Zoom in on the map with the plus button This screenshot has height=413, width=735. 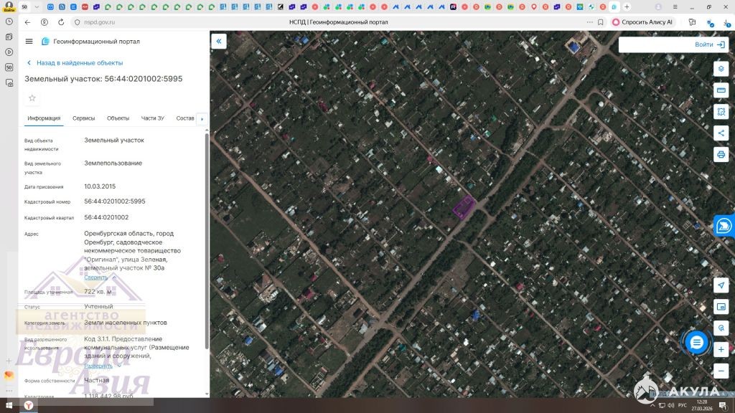point(721,349)
